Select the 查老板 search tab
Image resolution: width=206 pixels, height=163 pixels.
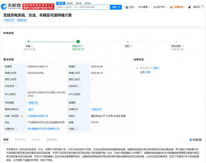click(70, 3)
